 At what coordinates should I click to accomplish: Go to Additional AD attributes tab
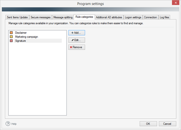[x=109, y=17]
